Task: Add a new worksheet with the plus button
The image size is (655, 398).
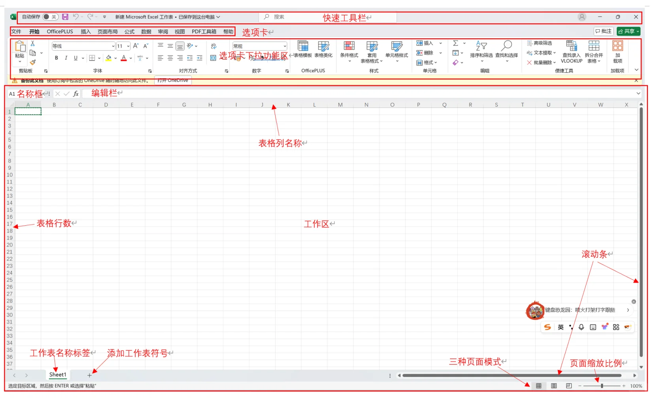Action: 89,375
